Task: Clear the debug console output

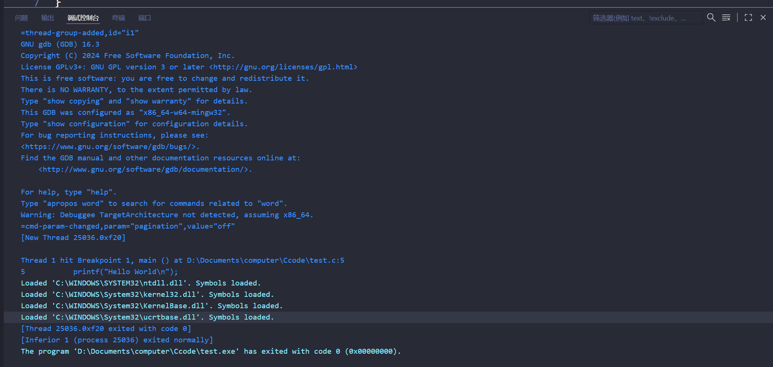Action: coord(726,18)
